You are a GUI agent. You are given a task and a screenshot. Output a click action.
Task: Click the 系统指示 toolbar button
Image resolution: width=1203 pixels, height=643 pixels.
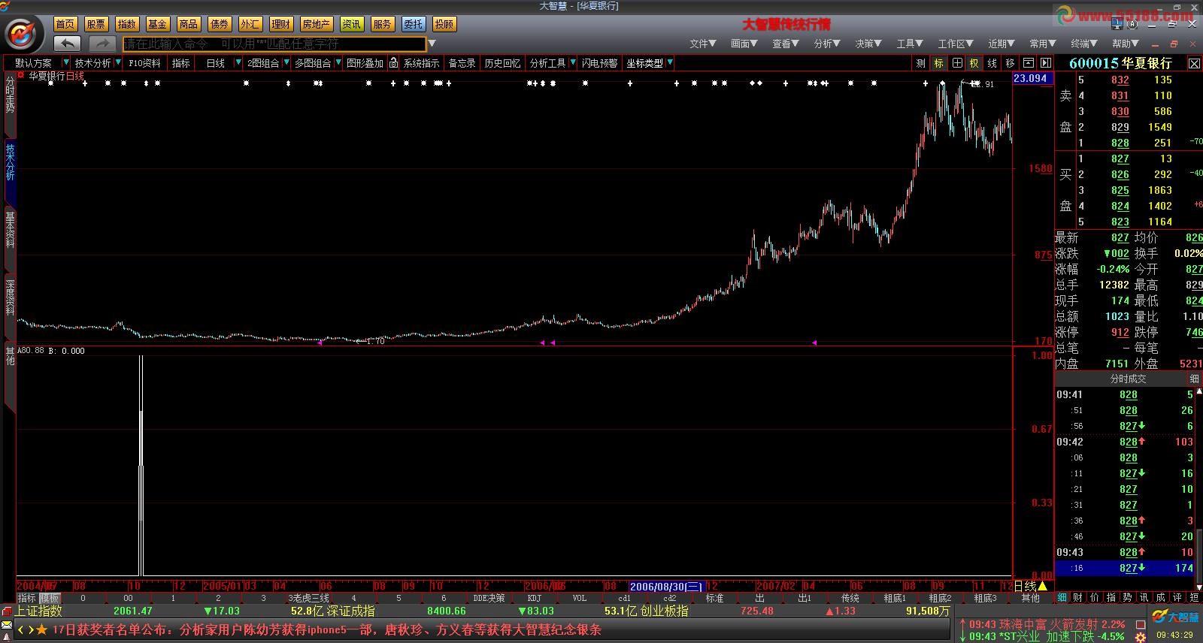(x=422, y=63)
